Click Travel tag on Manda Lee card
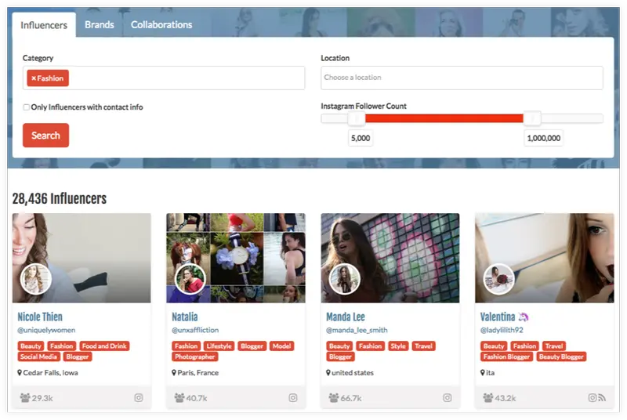Screen dimensions: 627x420 423,346
